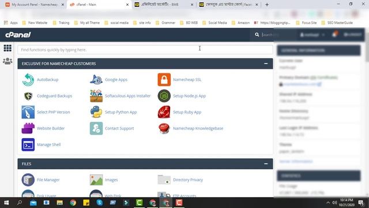Switch to the My Account Panel - Namecheap tab
The image size is (369, 208).
click(x=35, y=5)
